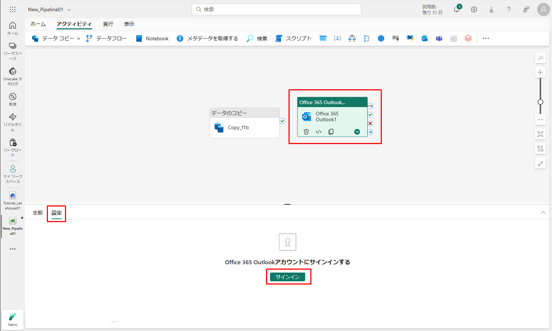This screenshot has height=331, width=552.
Task: Add メタデータを取得する activity
Action: 207,38
